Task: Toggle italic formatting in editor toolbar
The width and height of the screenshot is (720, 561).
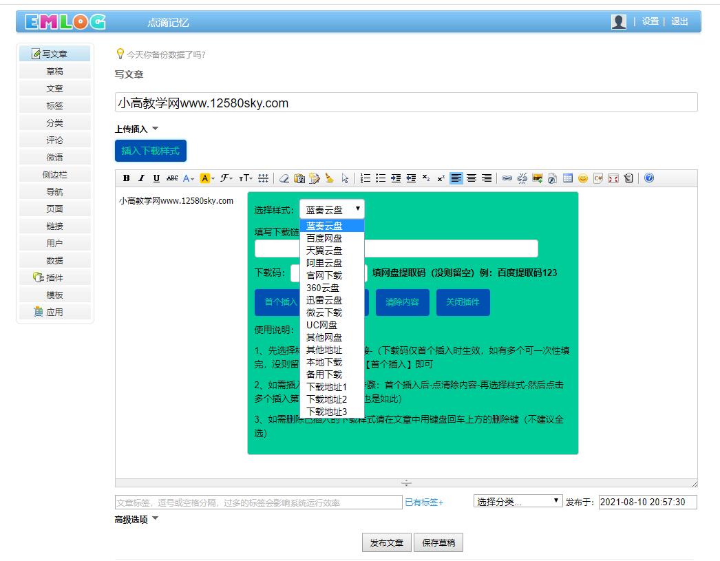Action: tap(141, 178)
